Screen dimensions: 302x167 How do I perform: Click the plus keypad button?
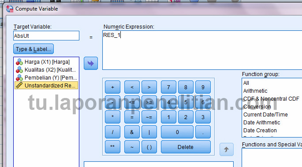(x=113, y=87)
